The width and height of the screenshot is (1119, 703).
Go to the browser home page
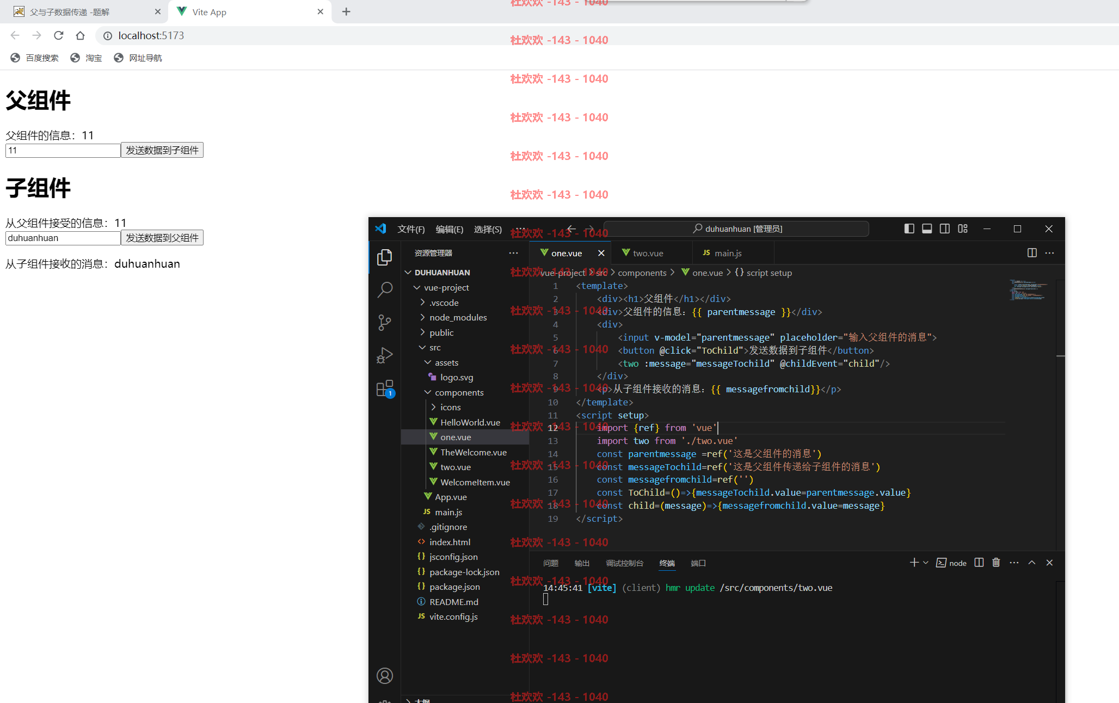pos(80,35)
